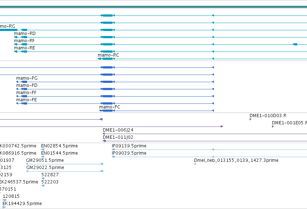Image resolution: width=307 pixels, height=209 pixels.
Task: Select the mamo-RD transcript label
Action: pos(25,34)
